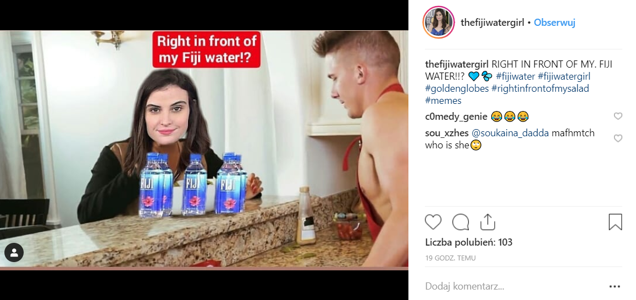Open the three-dot more options menu
Viewport: 636px width, 300px height.
pos(615,287)
